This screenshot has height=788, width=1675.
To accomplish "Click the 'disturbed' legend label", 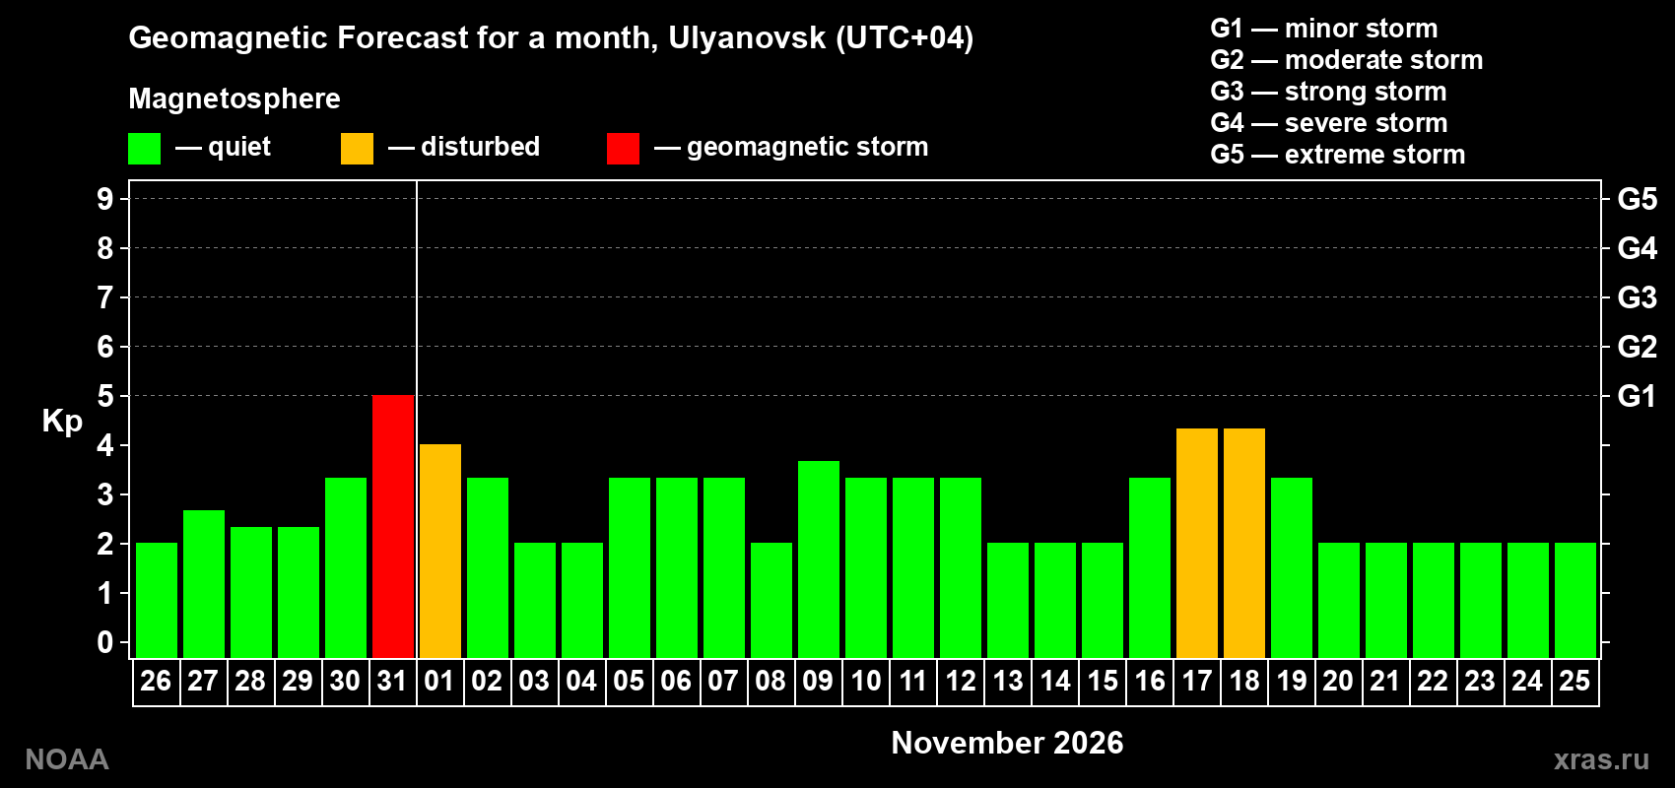I will click(x=481, y=147).
